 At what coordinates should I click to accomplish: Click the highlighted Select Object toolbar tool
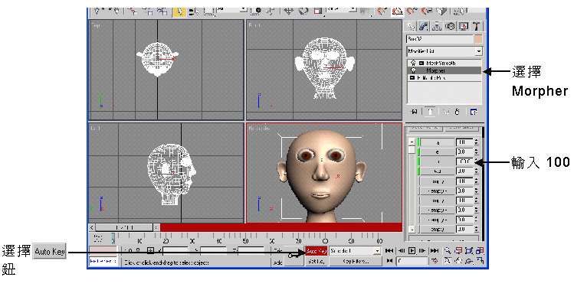tap(179, 11)
